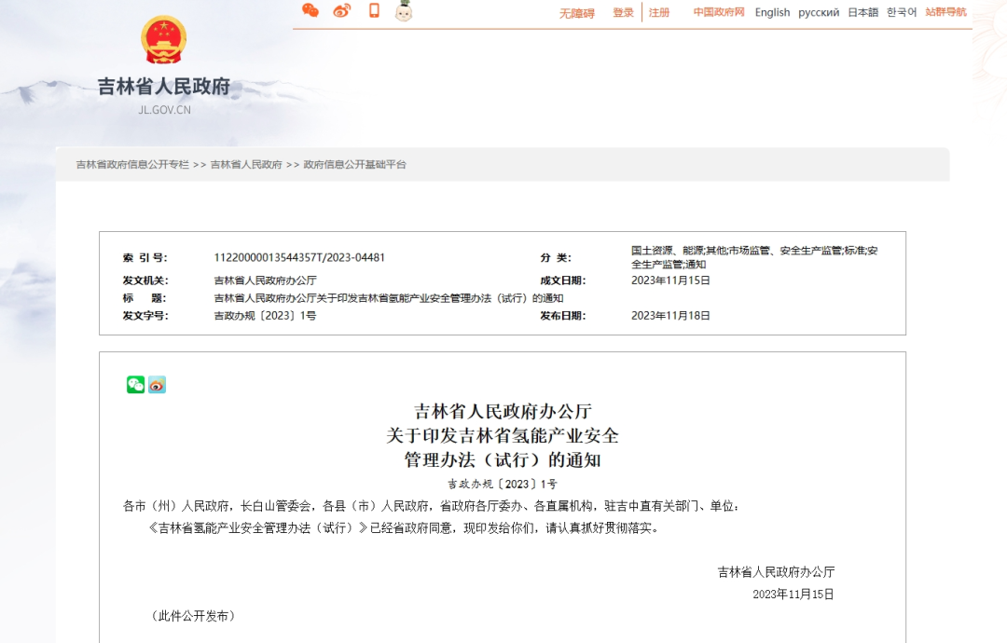Open the 中国政府网 link
Image resolution: width=1007 pixels, height=643 pixels.
pos(719,12)
